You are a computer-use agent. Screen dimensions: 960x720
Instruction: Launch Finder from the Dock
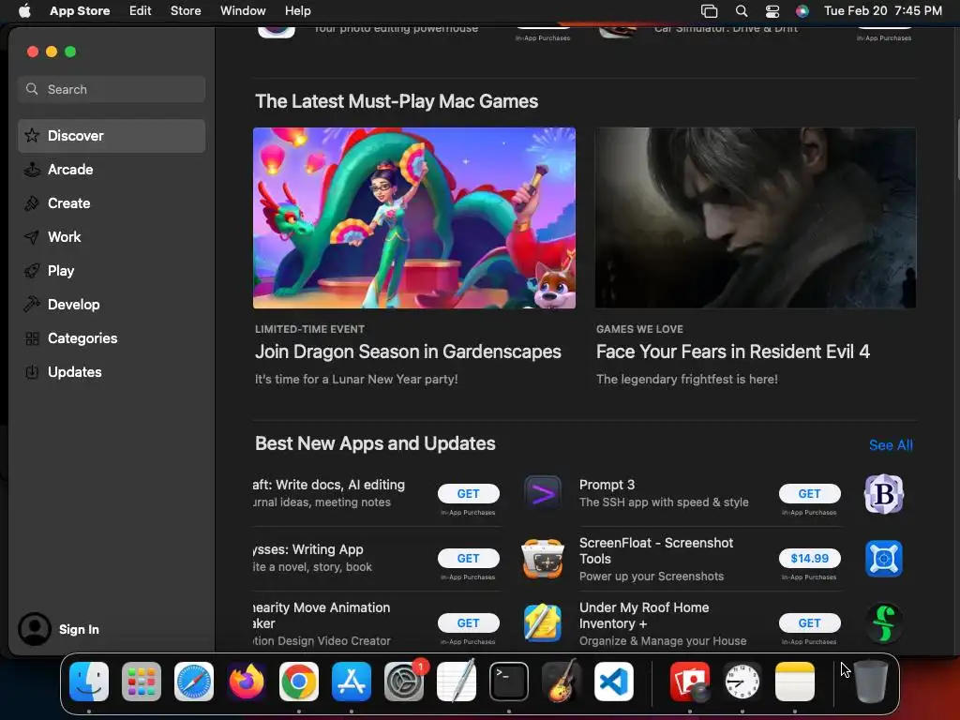(89, 682)
